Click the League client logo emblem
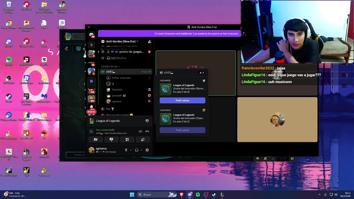The width and height of the screenshot is (354, 199). click(x=68, y=36)
